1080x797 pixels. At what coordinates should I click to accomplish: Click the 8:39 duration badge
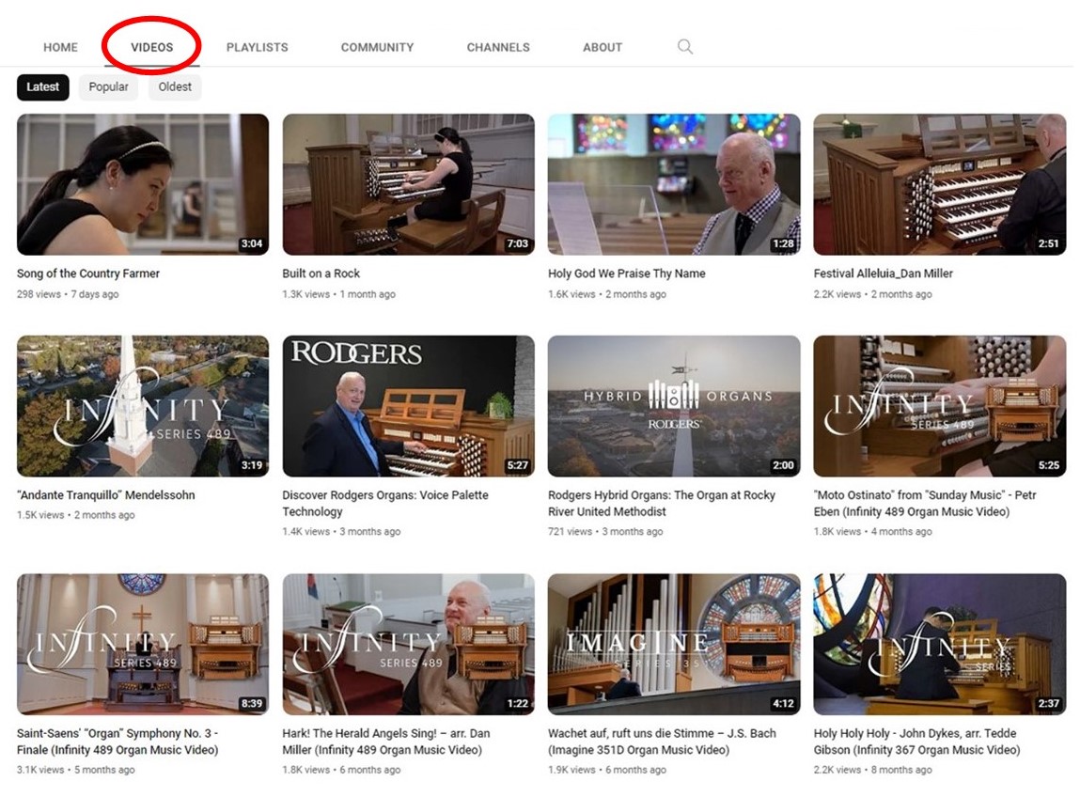251,703
